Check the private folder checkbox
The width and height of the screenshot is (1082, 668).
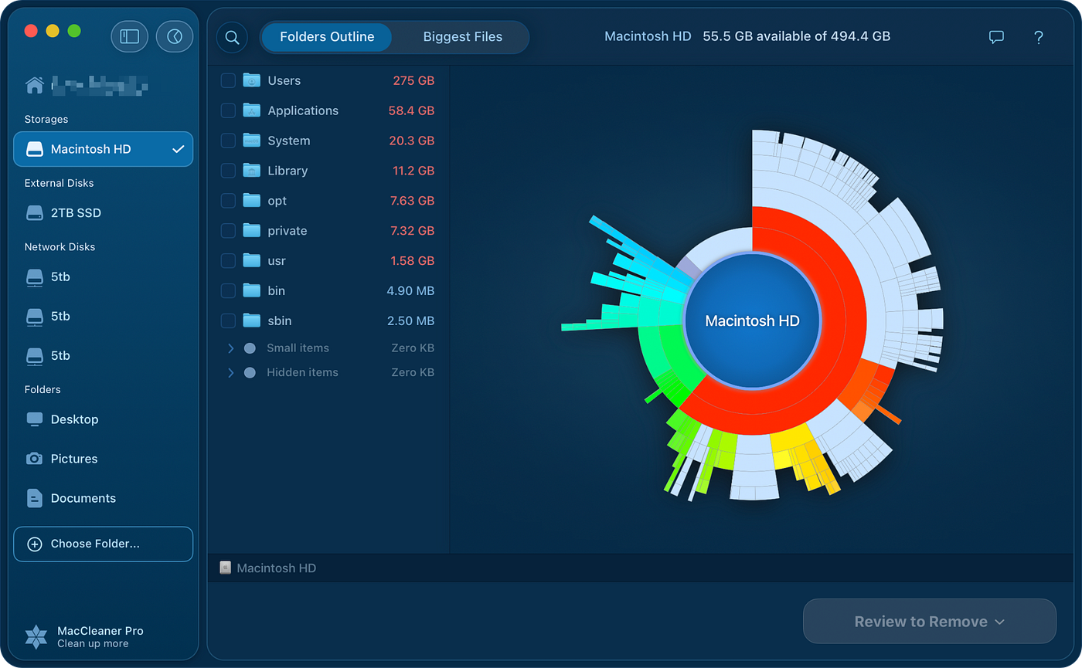(228, 231)
